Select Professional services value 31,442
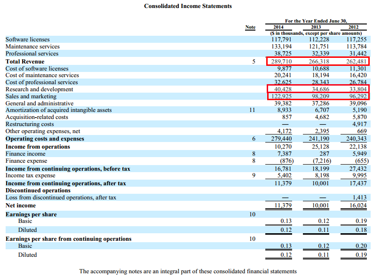373x277 pixels. 358,54
